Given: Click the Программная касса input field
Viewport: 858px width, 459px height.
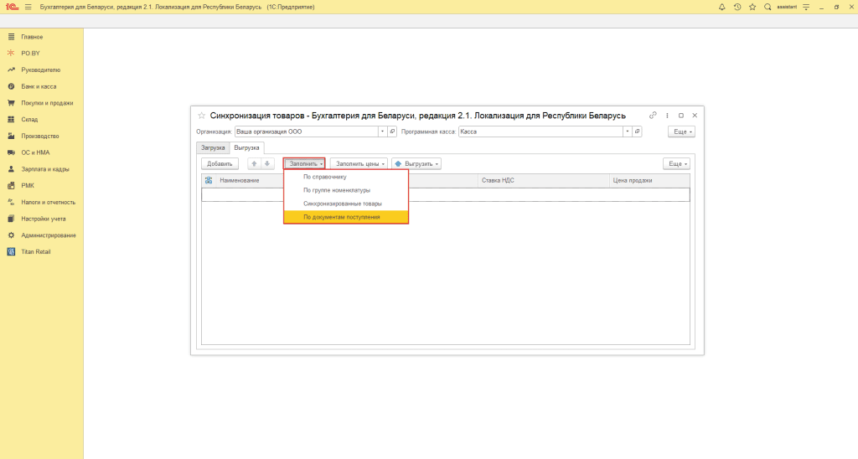Looking at the screenshot, I should click(x=540, y=132).
